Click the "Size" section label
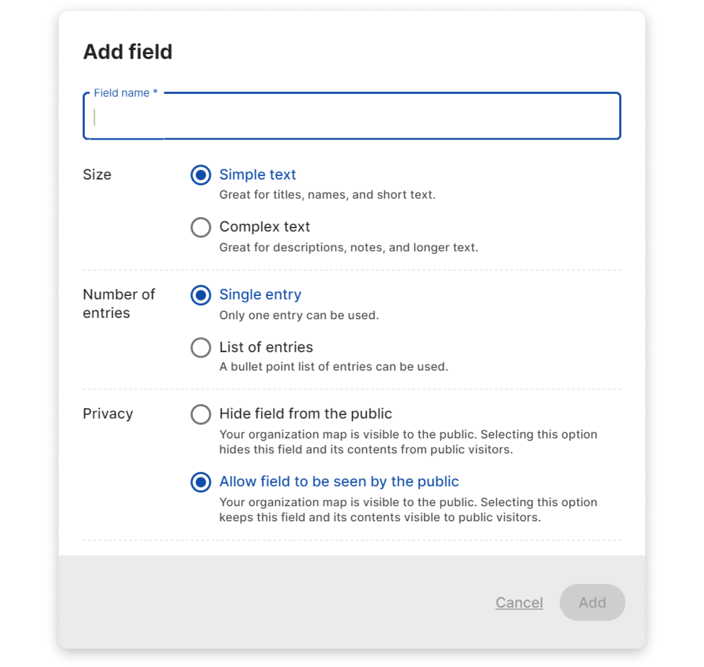 pyautogui.click(x=97, y=175)
